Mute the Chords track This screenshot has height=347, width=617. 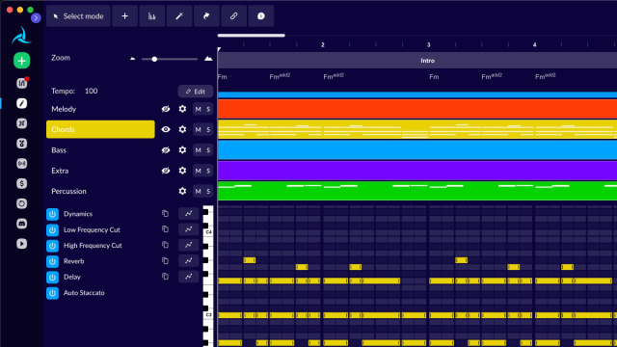click(x=198, y=129)
